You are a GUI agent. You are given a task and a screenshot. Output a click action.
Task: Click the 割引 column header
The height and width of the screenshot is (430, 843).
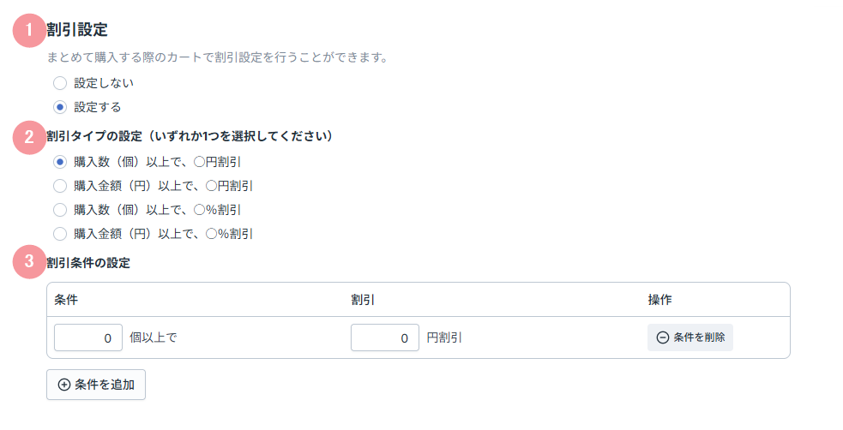363,300
